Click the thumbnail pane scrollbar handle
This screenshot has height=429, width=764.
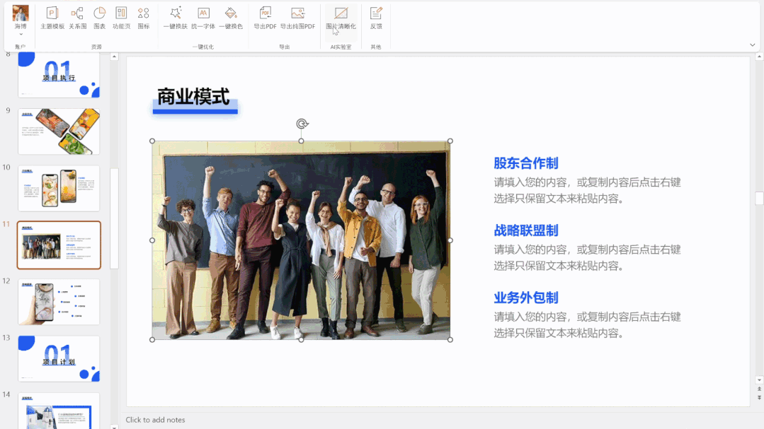114,218
